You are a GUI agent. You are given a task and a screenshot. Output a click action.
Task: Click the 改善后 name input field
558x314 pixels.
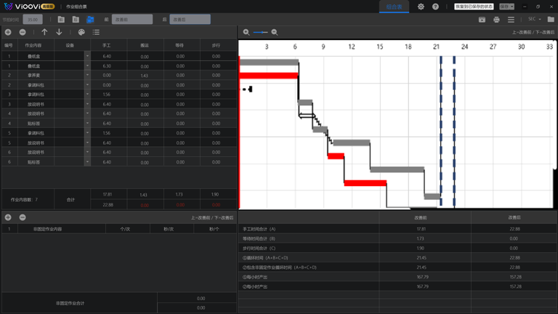190,20
